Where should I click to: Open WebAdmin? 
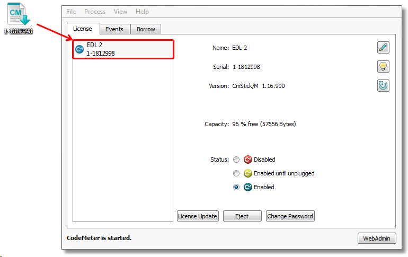[x=377, y=238]
